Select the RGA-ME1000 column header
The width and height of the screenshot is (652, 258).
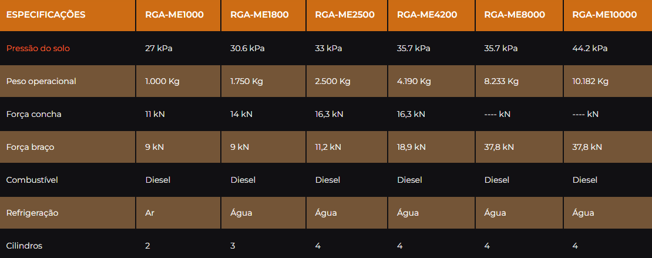click(x=174, y=15)
